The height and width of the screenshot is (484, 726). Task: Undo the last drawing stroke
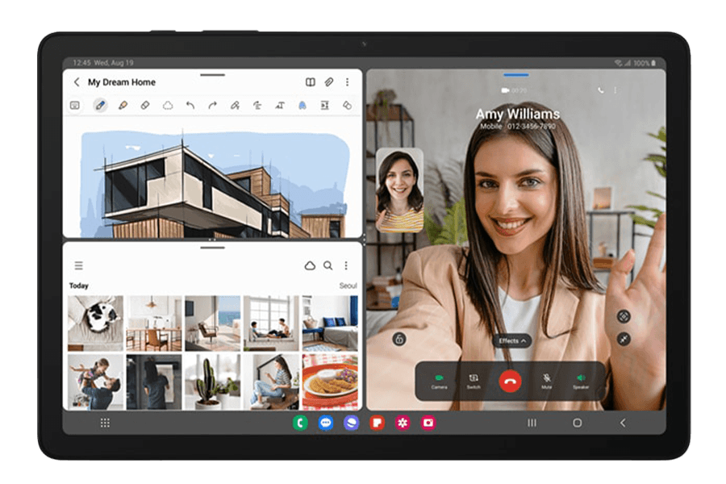190,105
